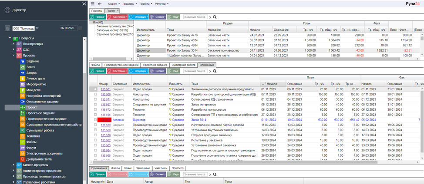Open Файлы icon in sidebar
The width and height of the screenshot is (424, 184).
[23, 142]
